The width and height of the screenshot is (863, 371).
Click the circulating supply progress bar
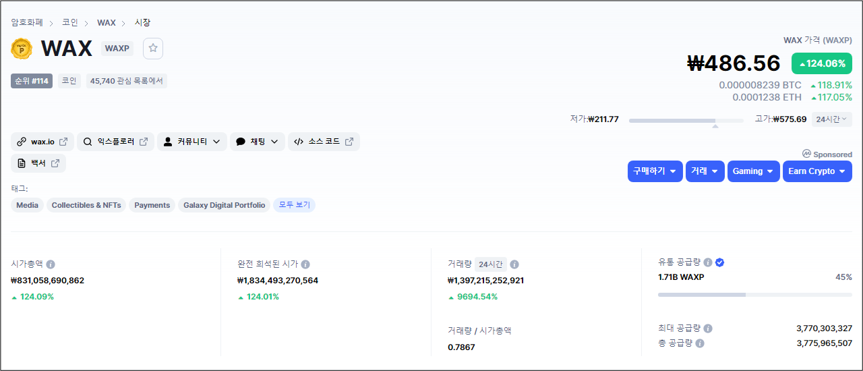755,295
